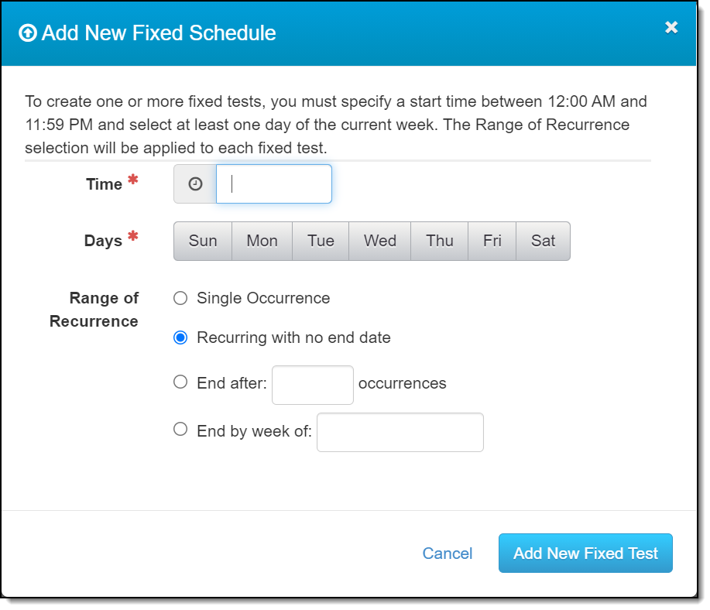This screenshot has width=710, height=610.
Task: Select the End after radio button
Action: coord(180,382)
